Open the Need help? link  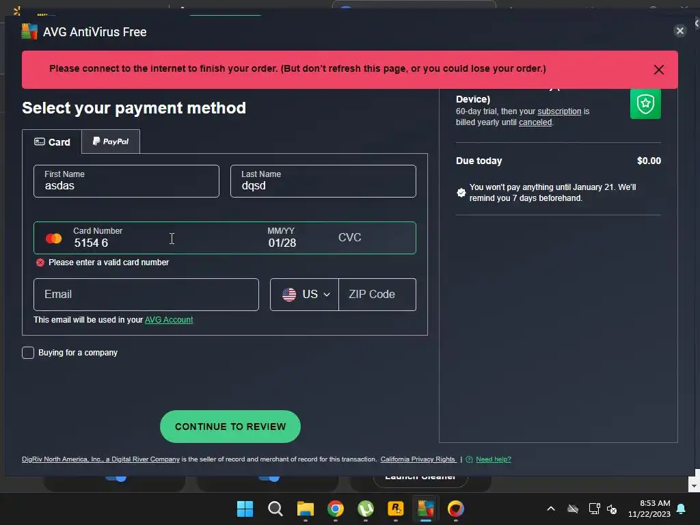click(494, 459)
